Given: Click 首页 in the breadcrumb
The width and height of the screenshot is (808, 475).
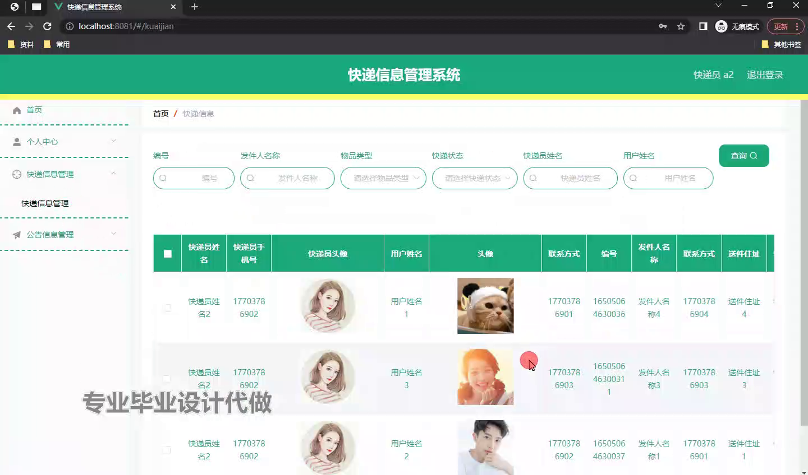Looking at the screenshot, I should coord(161,114).
